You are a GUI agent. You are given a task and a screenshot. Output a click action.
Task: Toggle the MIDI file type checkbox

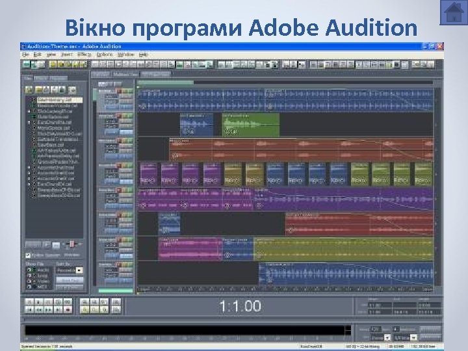pos(29,287)
